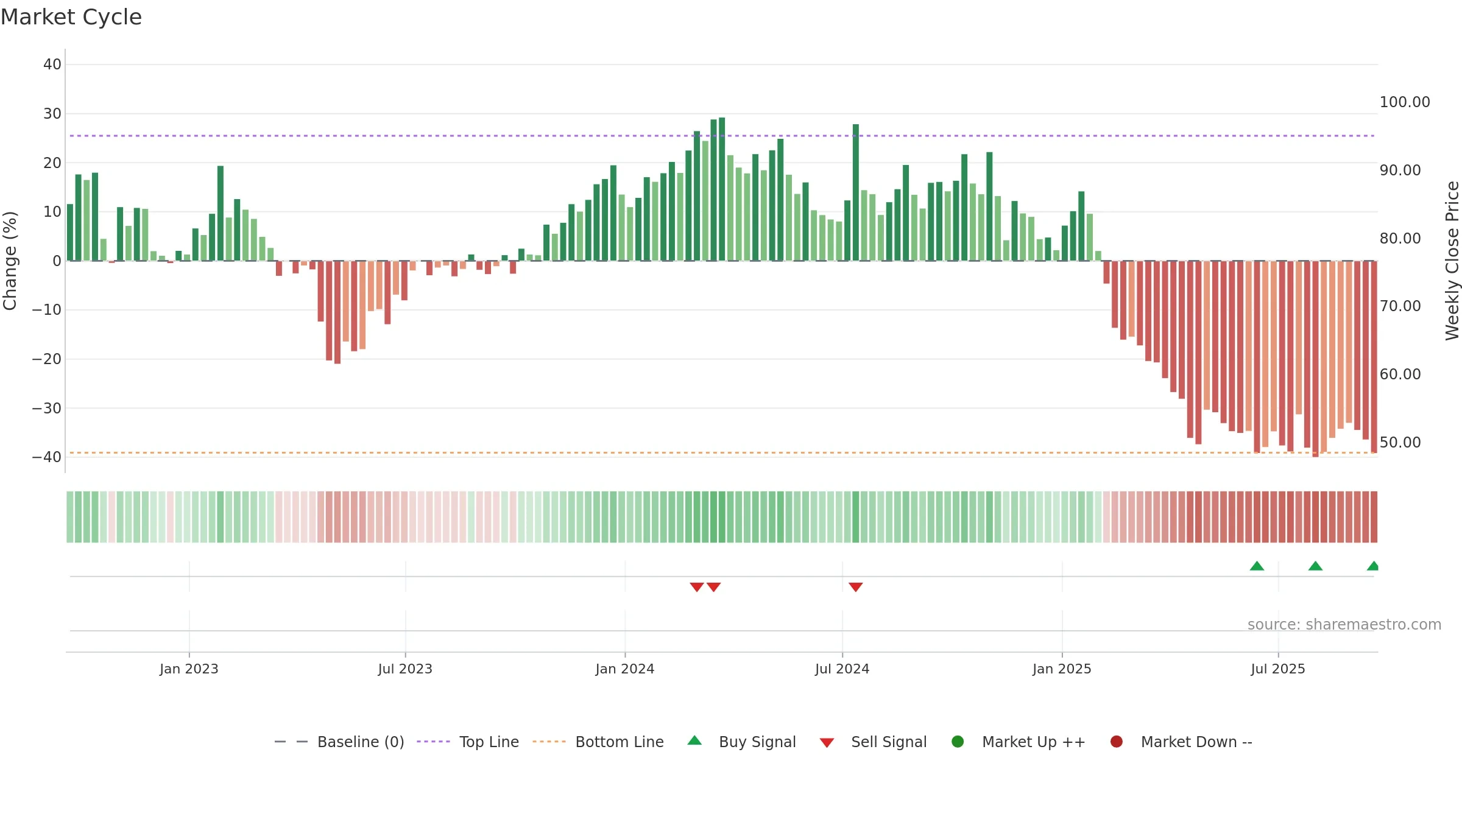Viewport: 1462px width, 822px height.
Task: Click the 100.00 price axis label
Action: pyautogui.click(x=1405, y=102)
